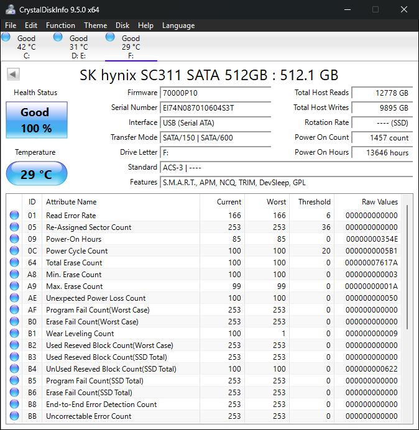Click the Good 100 % health status button
This screenshot has width=419, height=430.
(37, 120)
